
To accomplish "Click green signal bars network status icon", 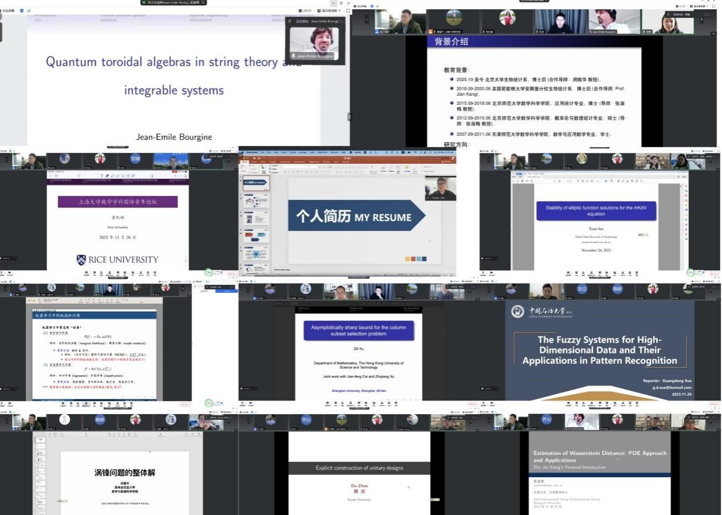I will pyautogui.click(x=29, y=10).
